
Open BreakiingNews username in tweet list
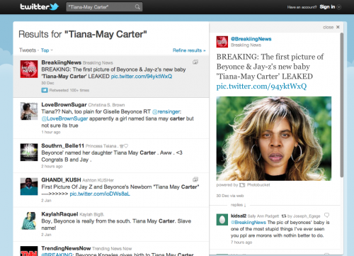click(62, 62)
